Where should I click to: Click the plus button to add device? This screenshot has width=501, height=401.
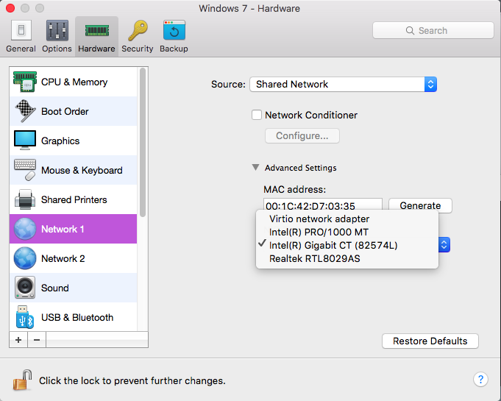[18, 339]
